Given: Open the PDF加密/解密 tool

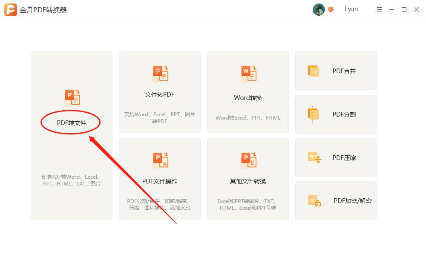Looking at the screenshot, I should click(x=336, y=200).
